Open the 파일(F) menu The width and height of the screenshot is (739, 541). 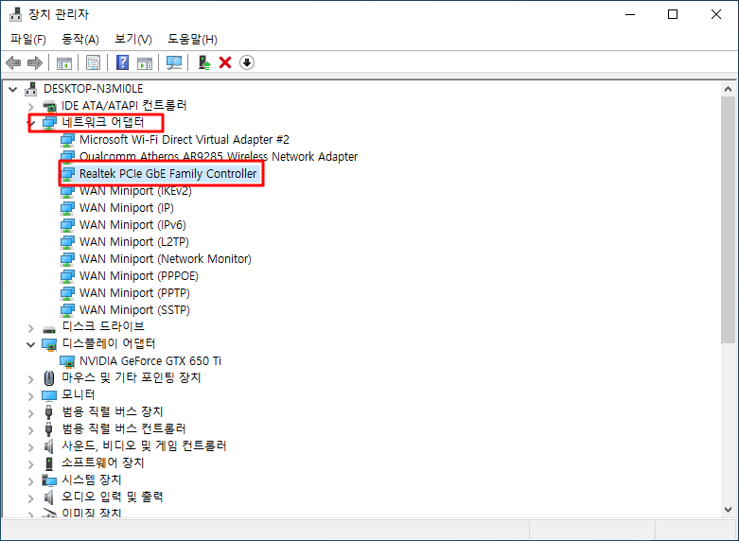(28, 39)
